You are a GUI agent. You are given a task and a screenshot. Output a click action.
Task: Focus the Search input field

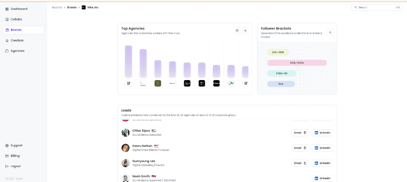(377, 8)
